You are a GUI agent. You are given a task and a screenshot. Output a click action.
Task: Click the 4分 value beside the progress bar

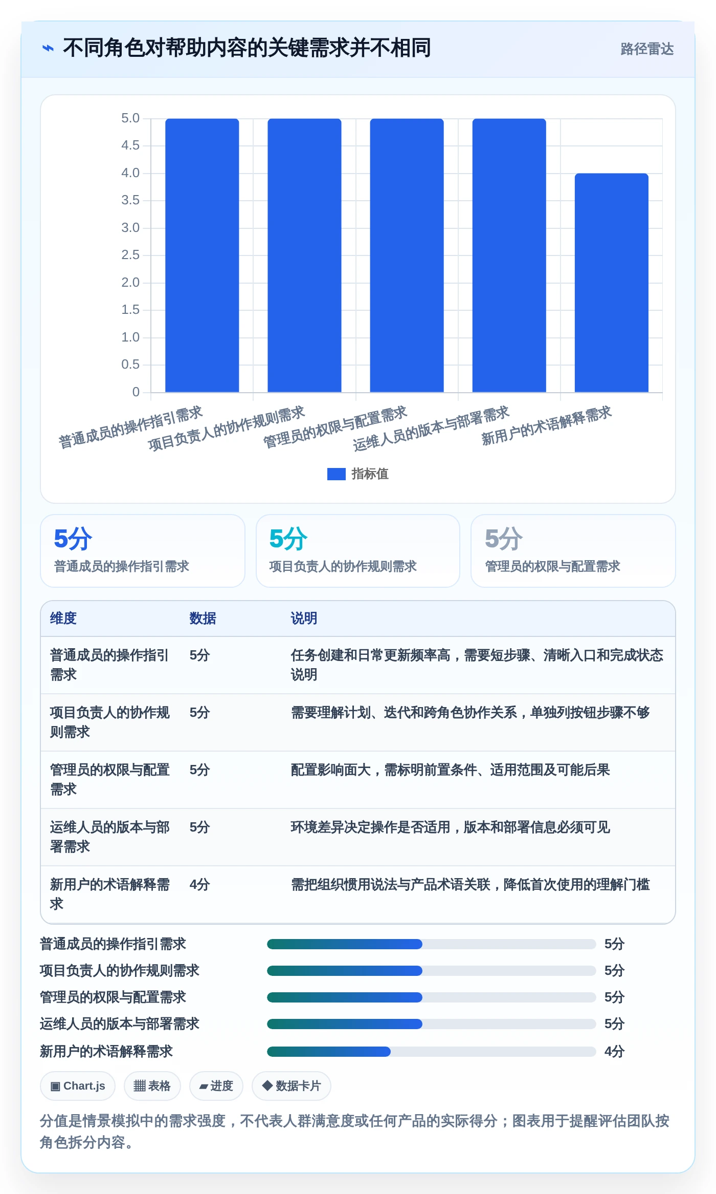614,1052
